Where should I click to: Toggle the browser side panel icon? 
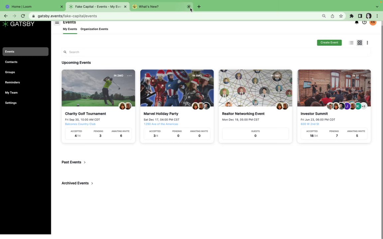[x=360, y=16]
